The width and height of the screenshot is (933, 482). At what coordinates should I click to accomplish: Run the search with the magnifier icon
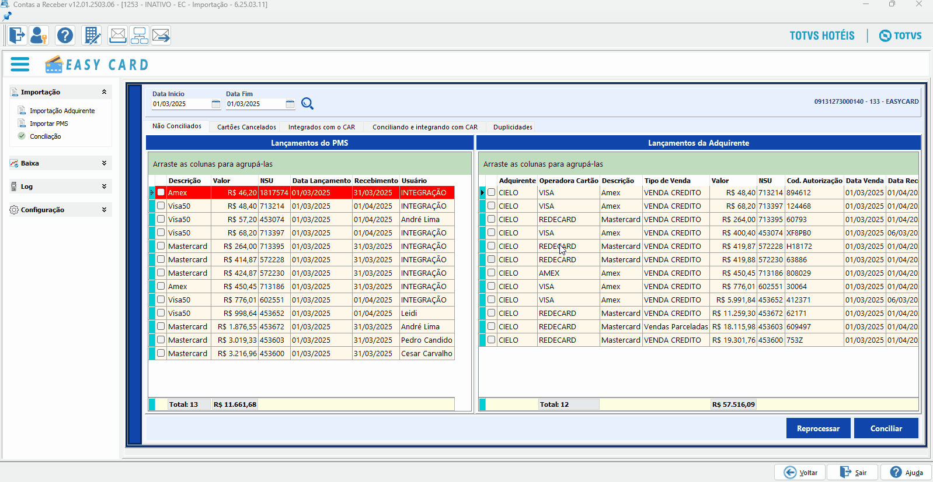click(307, 104)
